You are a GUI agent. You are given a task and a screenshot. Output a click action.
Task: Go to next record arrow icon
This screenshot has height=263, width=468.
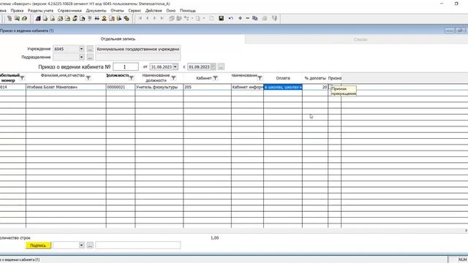tap(154, 18)
